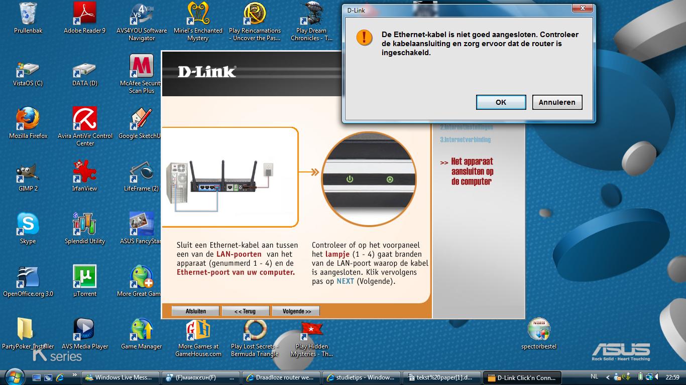Select the LifeFrame (2) icon
Viewport: 686px width, 385px height.
pyautogui.click(x=142, y=176)
